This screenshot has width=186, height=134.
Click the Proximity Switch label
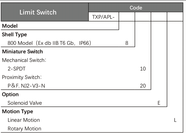pyautogui.click(x=19, y=77)
